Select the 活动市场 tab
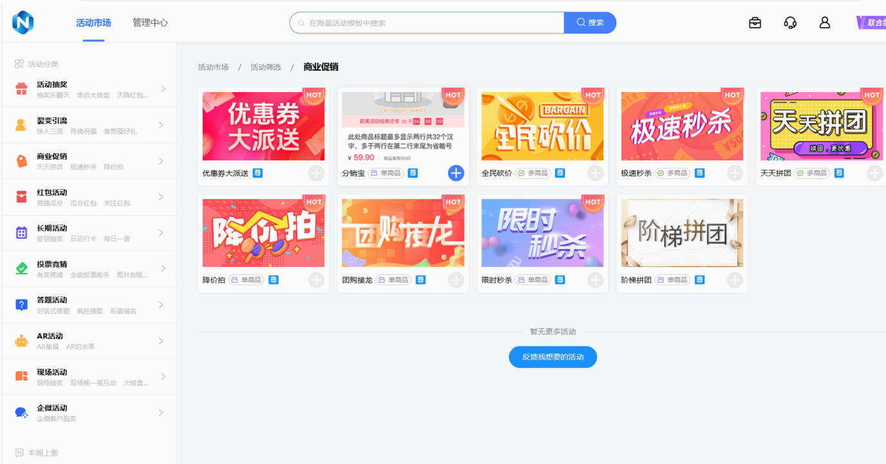Screen dimensions: 886x464 93,23
